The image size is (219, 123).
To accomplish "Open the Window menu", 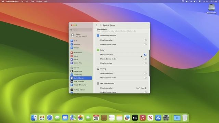I will click(39, 1).
